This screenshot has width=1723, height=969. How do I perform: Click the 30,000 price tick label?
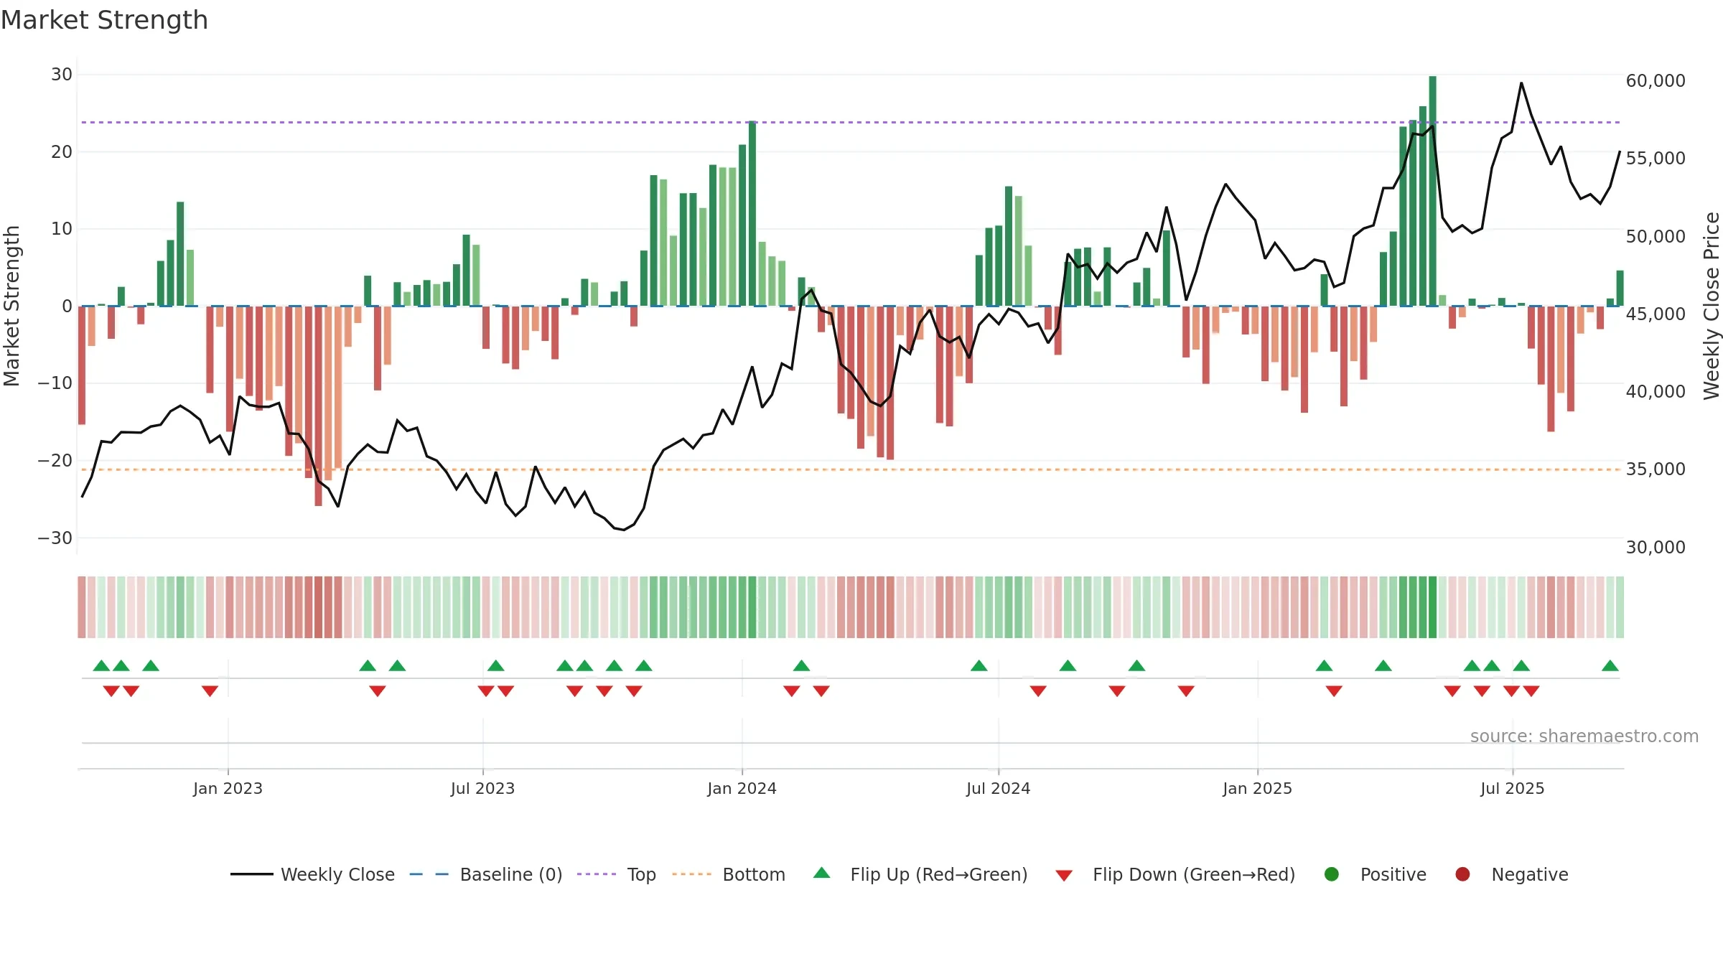(1656, 548)
